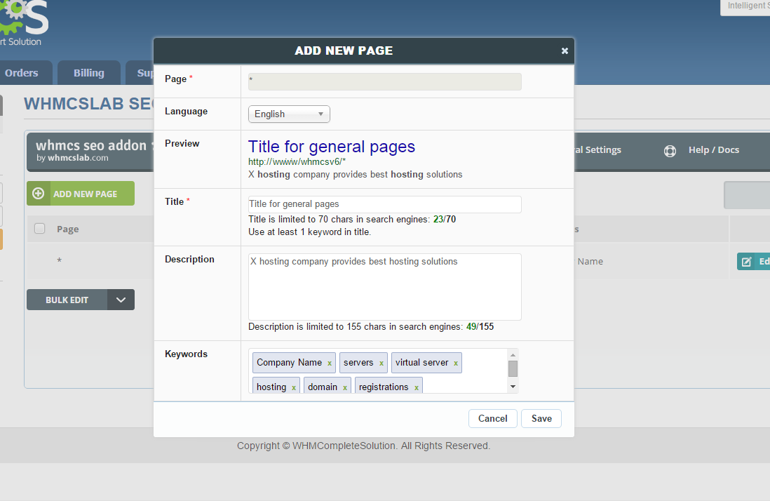Click the Page column header

68,229
